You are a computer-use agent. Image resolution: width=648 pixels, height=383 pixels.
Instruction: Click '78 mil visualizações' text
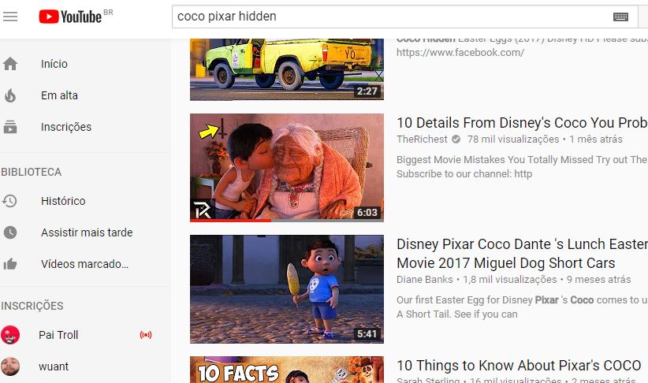pyautogui.click(x=513, y=139)
